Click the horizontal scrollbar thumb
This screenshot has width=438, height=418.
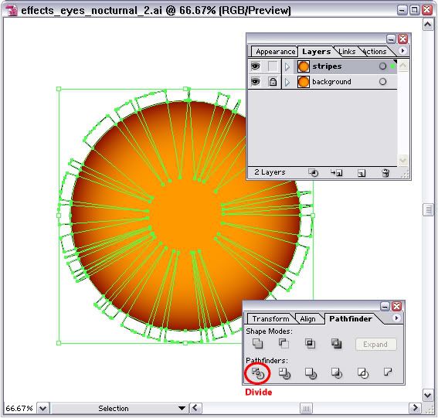tap(306, 409)
